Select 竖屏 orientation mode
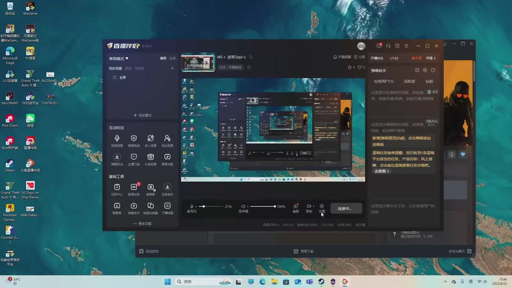This screenshot has height=288, width=512. coord(172,58)
